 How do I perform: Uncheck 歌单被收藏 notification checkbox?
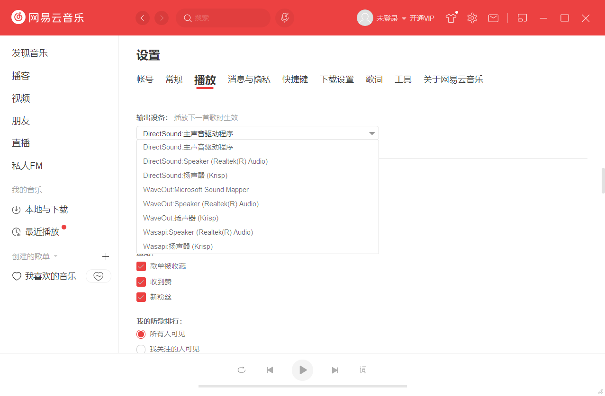pos(141,266)
